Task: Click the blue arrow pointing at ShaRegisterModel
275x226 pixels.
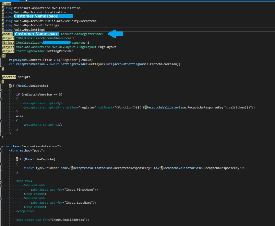Action: click(x=115, y=34)
